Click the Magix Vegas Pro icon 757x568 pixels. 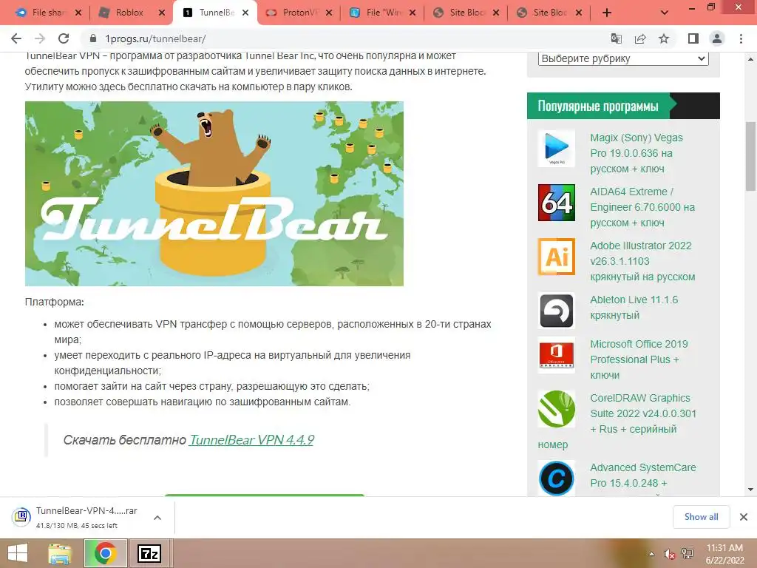(x=556, y=148)
